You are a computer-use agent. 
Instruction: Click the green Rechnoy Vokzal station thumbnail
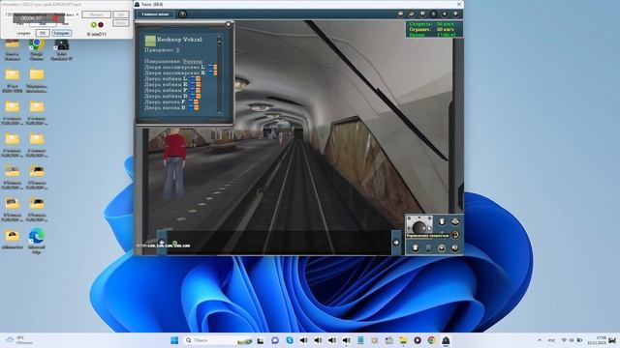(150, 41)
